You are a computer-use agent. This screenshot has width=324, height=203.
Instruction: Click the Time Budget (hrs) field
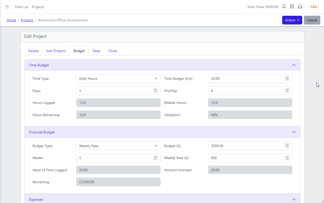pos(250,79)
